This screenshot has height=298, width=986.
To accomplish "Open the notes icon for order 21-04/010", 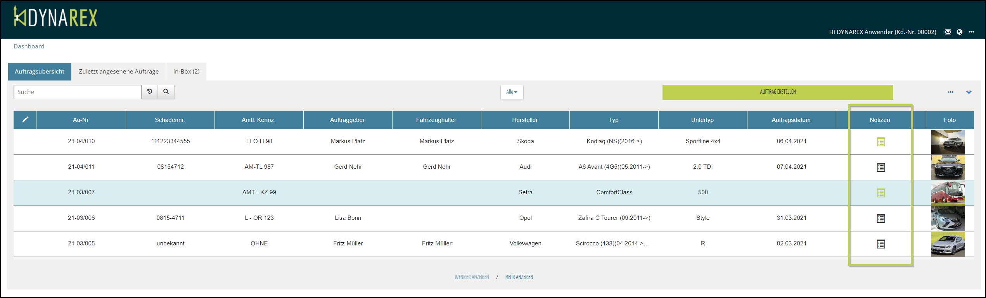I will tap(881, 142).
